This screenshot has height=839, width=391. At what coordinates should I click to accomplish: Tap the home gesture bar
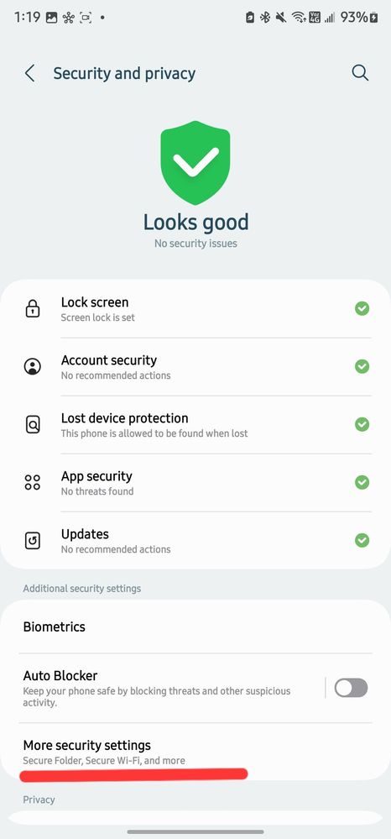[195, 832]
